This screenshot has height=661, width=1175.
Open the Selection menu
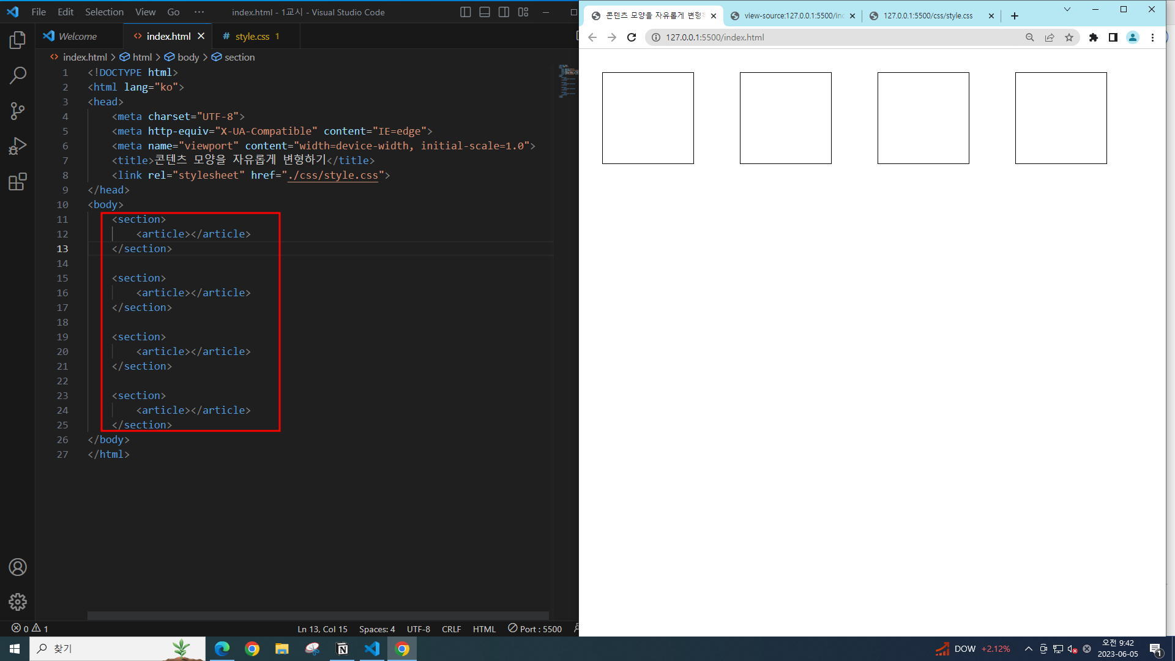coord(104,12)
